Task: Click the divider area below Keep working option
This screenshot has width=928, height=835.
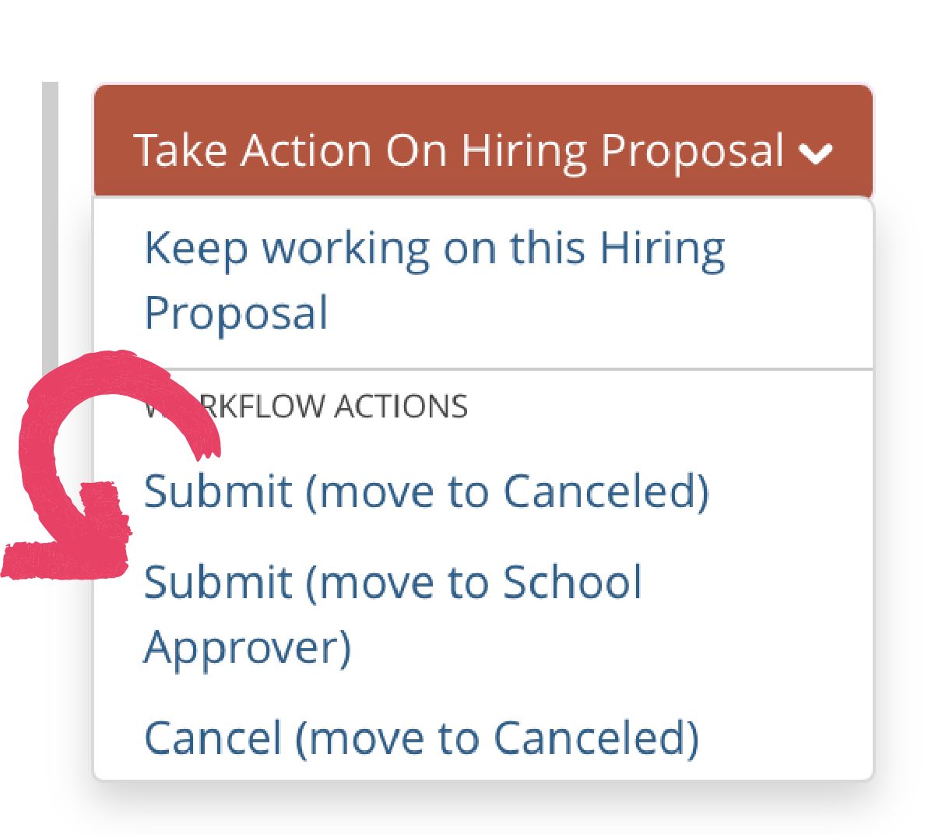Action: [483, 368]
